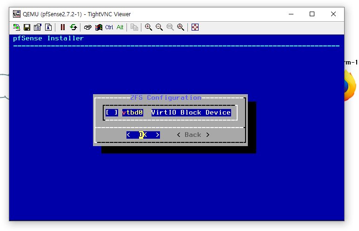The height and width of the screenshot is (231, 359).
Task: Click the Refresh screen icon
Action: 73,27
